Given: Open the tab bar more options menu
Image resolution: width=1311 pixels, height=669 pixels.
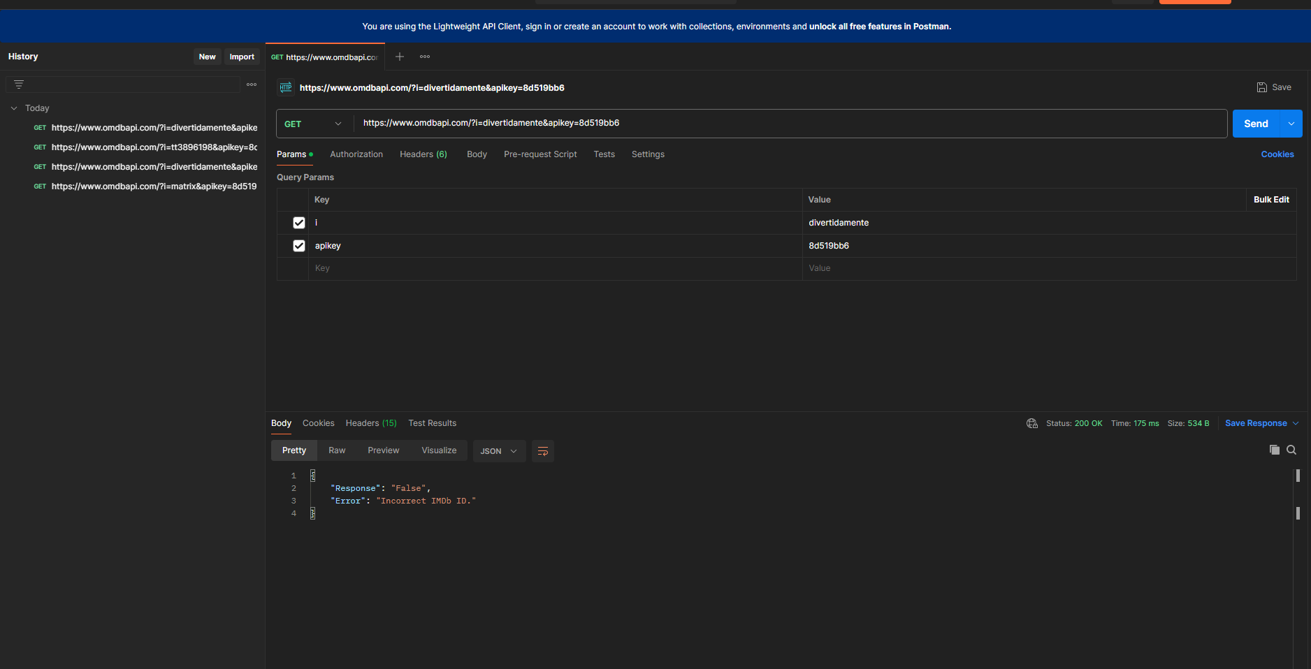Looking at the screenshot, I should (x=425, y=57).
